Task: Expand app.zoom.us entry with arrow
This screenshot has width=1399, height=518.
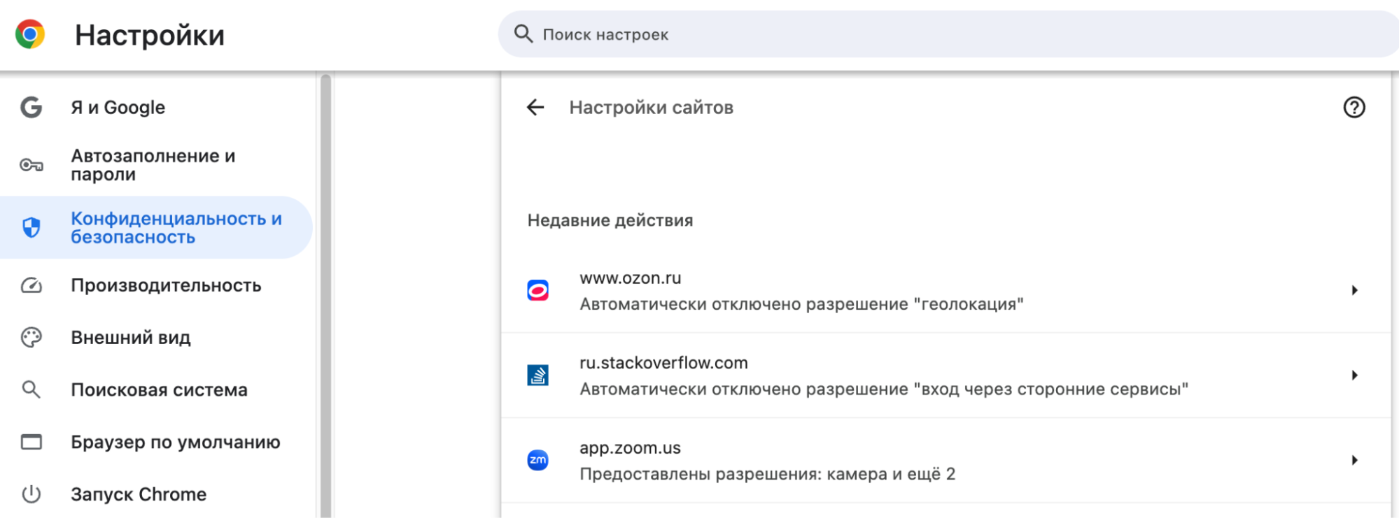Action: coord(1354,460)
